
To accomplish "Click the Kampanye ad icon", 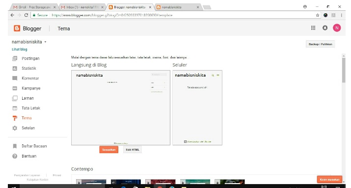I will pos(15,88).
